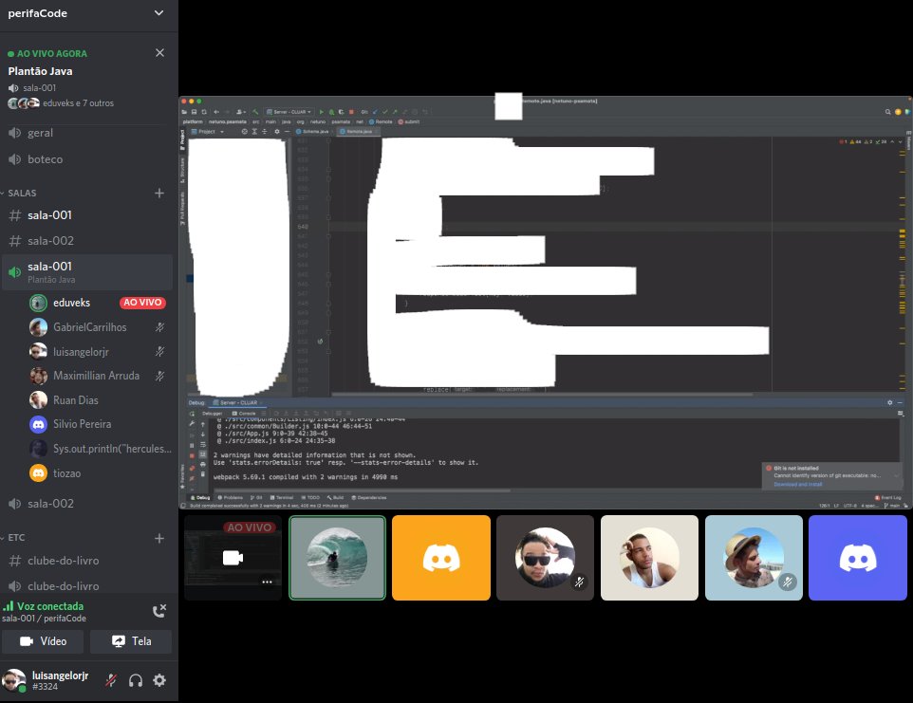Open the Console tab in shared IDE
The width and height of the screenshot is (913, 703).
pyautogui.click(x=245, y=414)
